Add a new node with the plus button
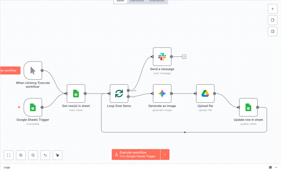The width and height of the screenshot is (281, 171). (x=272, y=9)
